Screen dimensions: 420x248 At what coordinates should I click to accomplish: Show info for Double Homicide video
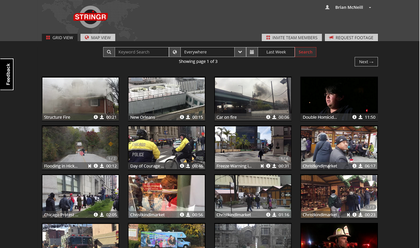pyautogui.click(x=354, y=117)
